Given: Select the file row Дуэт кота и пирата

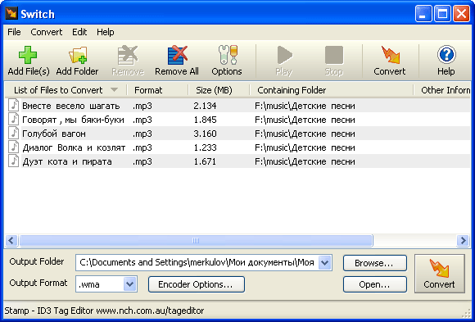Looking at the screenshot, I should click(x=237, y=161).
